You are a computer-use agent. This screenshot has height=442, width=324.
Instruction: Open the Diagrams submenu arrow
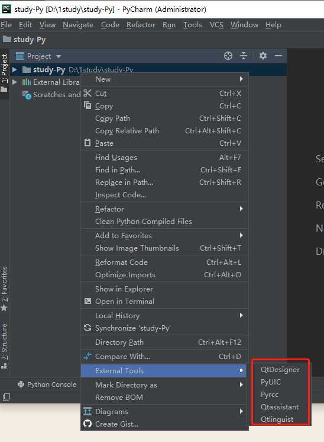pos(241,411)
